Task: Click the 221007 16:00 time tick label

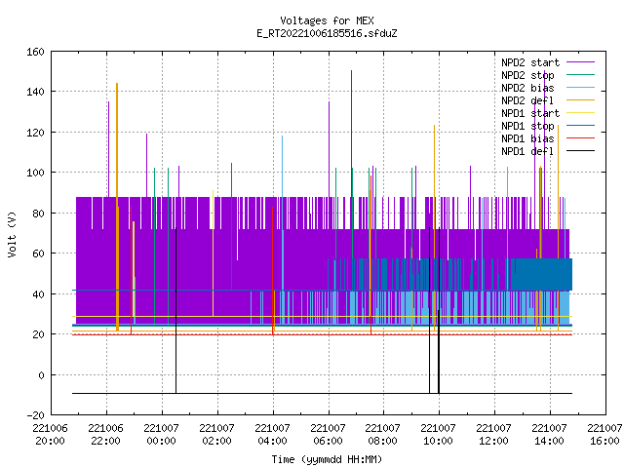Action: pyautogui.click(x=604, y=435)
